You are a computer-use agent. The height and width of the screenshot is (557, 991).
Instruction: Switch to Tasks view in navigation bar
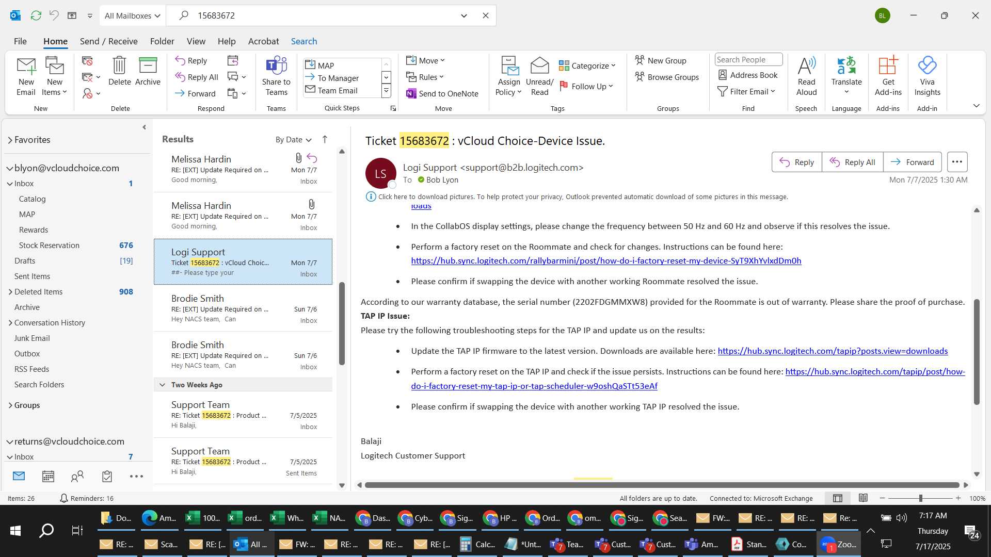point(107,476)
